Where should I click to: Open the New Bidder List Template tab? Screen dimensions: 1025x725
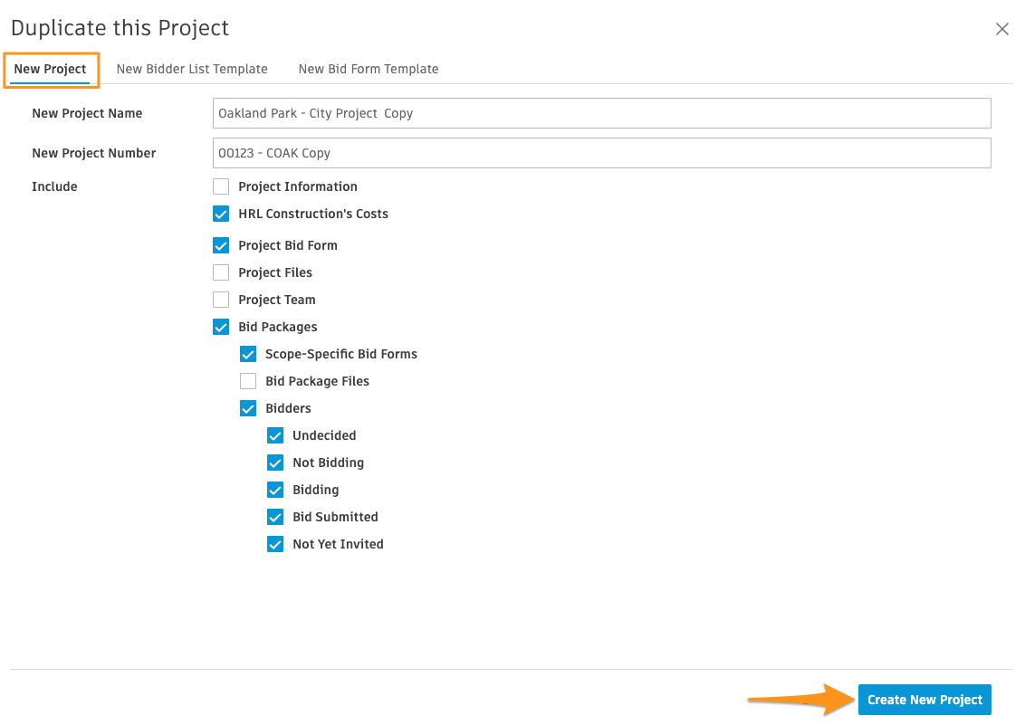[192, 69]
